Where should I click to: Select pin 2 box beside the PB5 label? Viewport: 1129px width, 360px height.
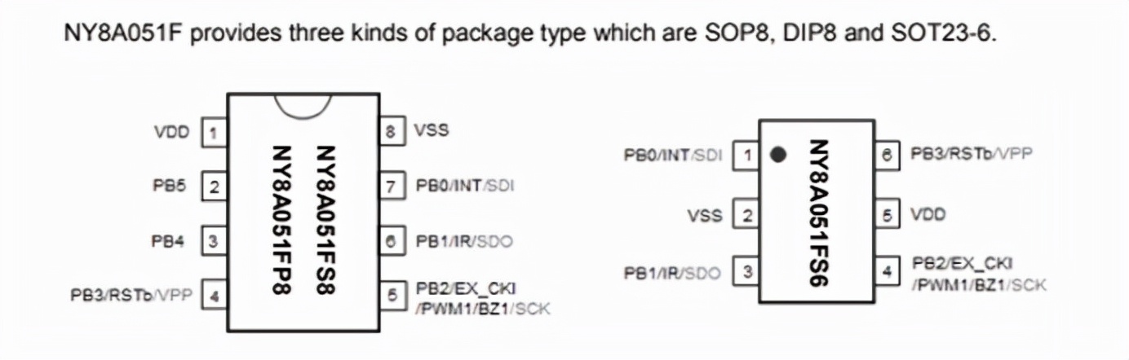214,187
